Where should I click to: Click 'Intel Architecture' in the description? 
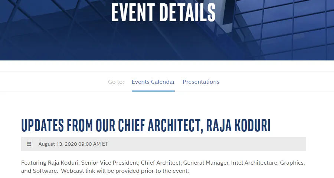point(254,163)
